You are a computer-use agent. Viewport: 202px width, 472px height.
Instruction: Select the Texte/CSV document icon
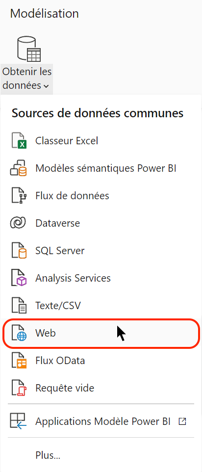19,306
